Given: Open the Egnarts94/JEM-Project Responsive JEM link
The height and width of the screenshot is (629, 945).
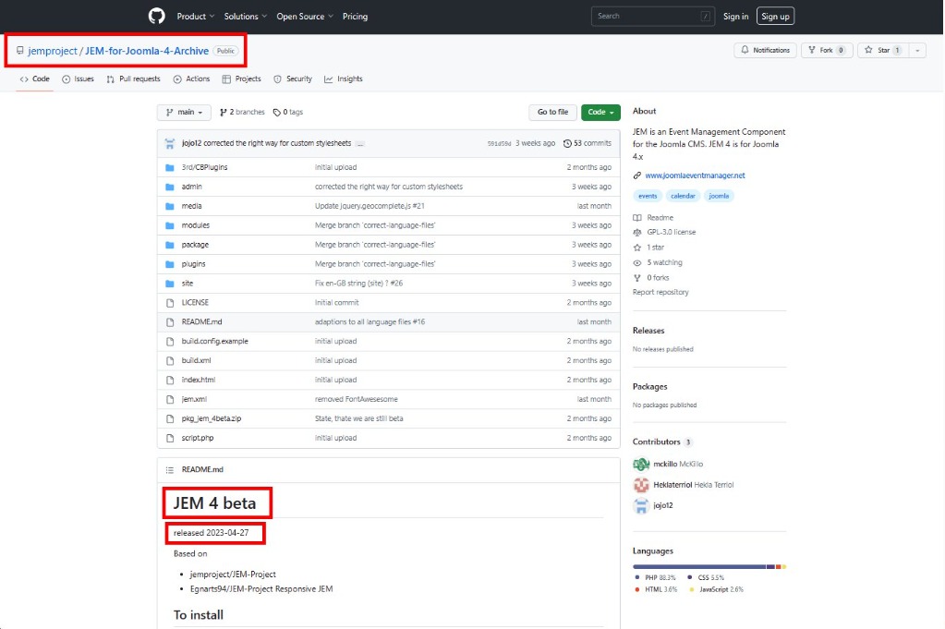Looking at the screenshot, I should [x=260, y=589].
